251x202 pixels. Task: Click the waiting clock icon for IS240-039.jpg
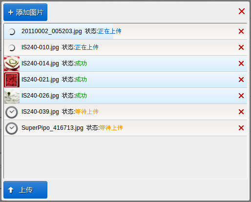click(12, 112)
